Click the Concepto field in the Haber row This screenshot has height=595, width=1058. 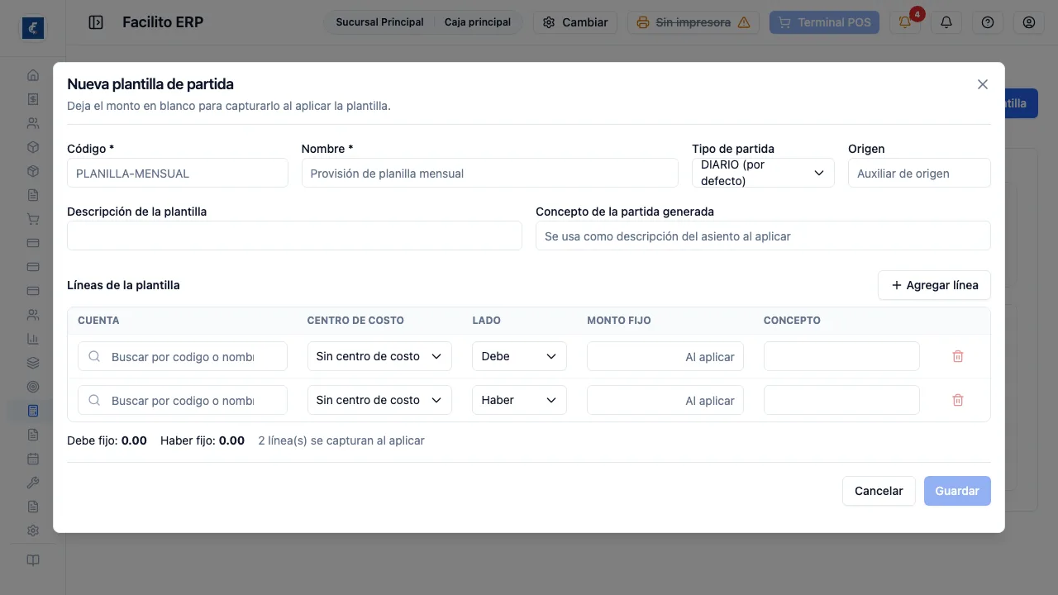point(841,400)
